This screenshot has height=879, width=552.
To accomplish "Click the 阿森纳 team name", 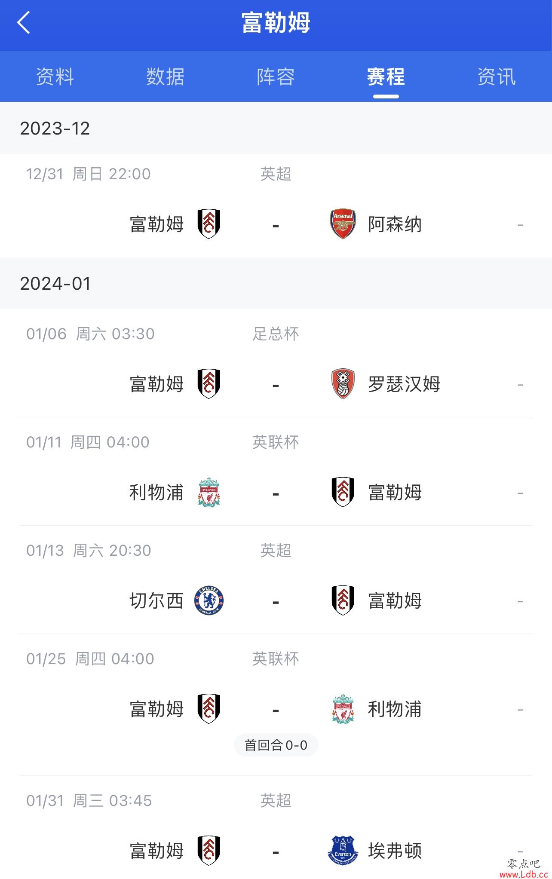I will (395, 224).
